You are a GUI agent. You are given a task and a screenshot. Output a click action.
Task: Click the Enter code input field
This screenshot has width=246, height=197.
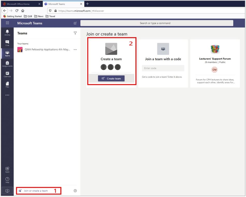[163, 68]
